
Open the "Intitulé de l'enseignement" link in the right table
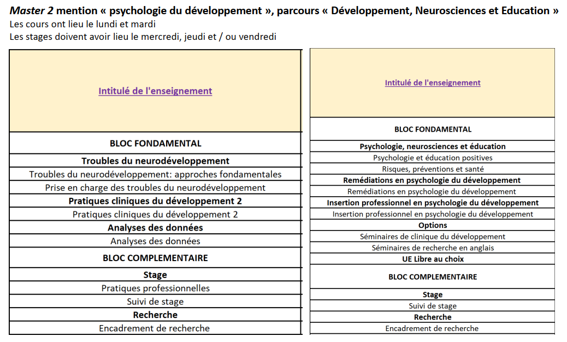click(x=432, y=83)
